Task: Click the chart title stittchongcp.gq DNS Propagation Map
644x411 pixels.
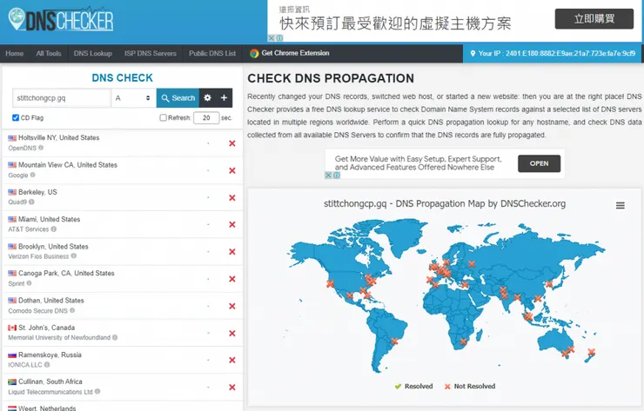Action: pyautogui.click(x=445, y=204)
